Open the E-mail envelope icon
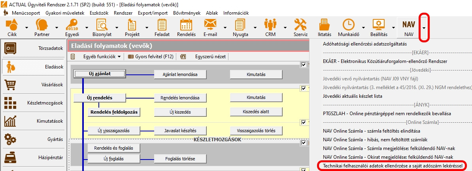This screenshot has height=171, width=472. pyautogui.click(x=210, y=27)
